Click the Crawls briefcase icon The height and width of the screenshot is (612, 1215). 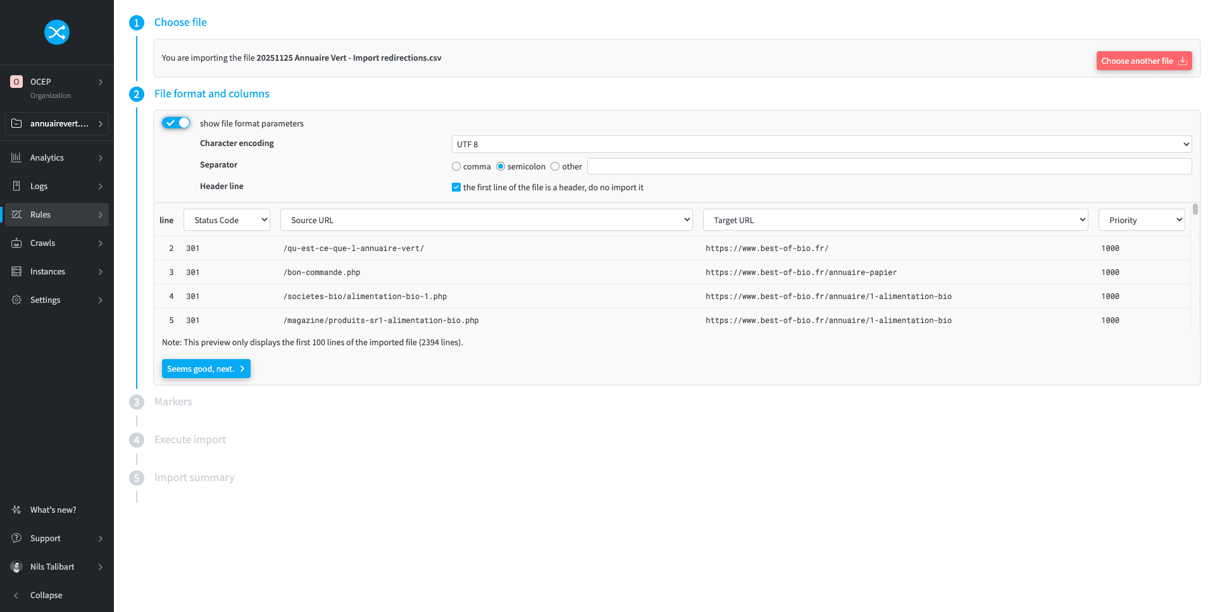point(16,243)
